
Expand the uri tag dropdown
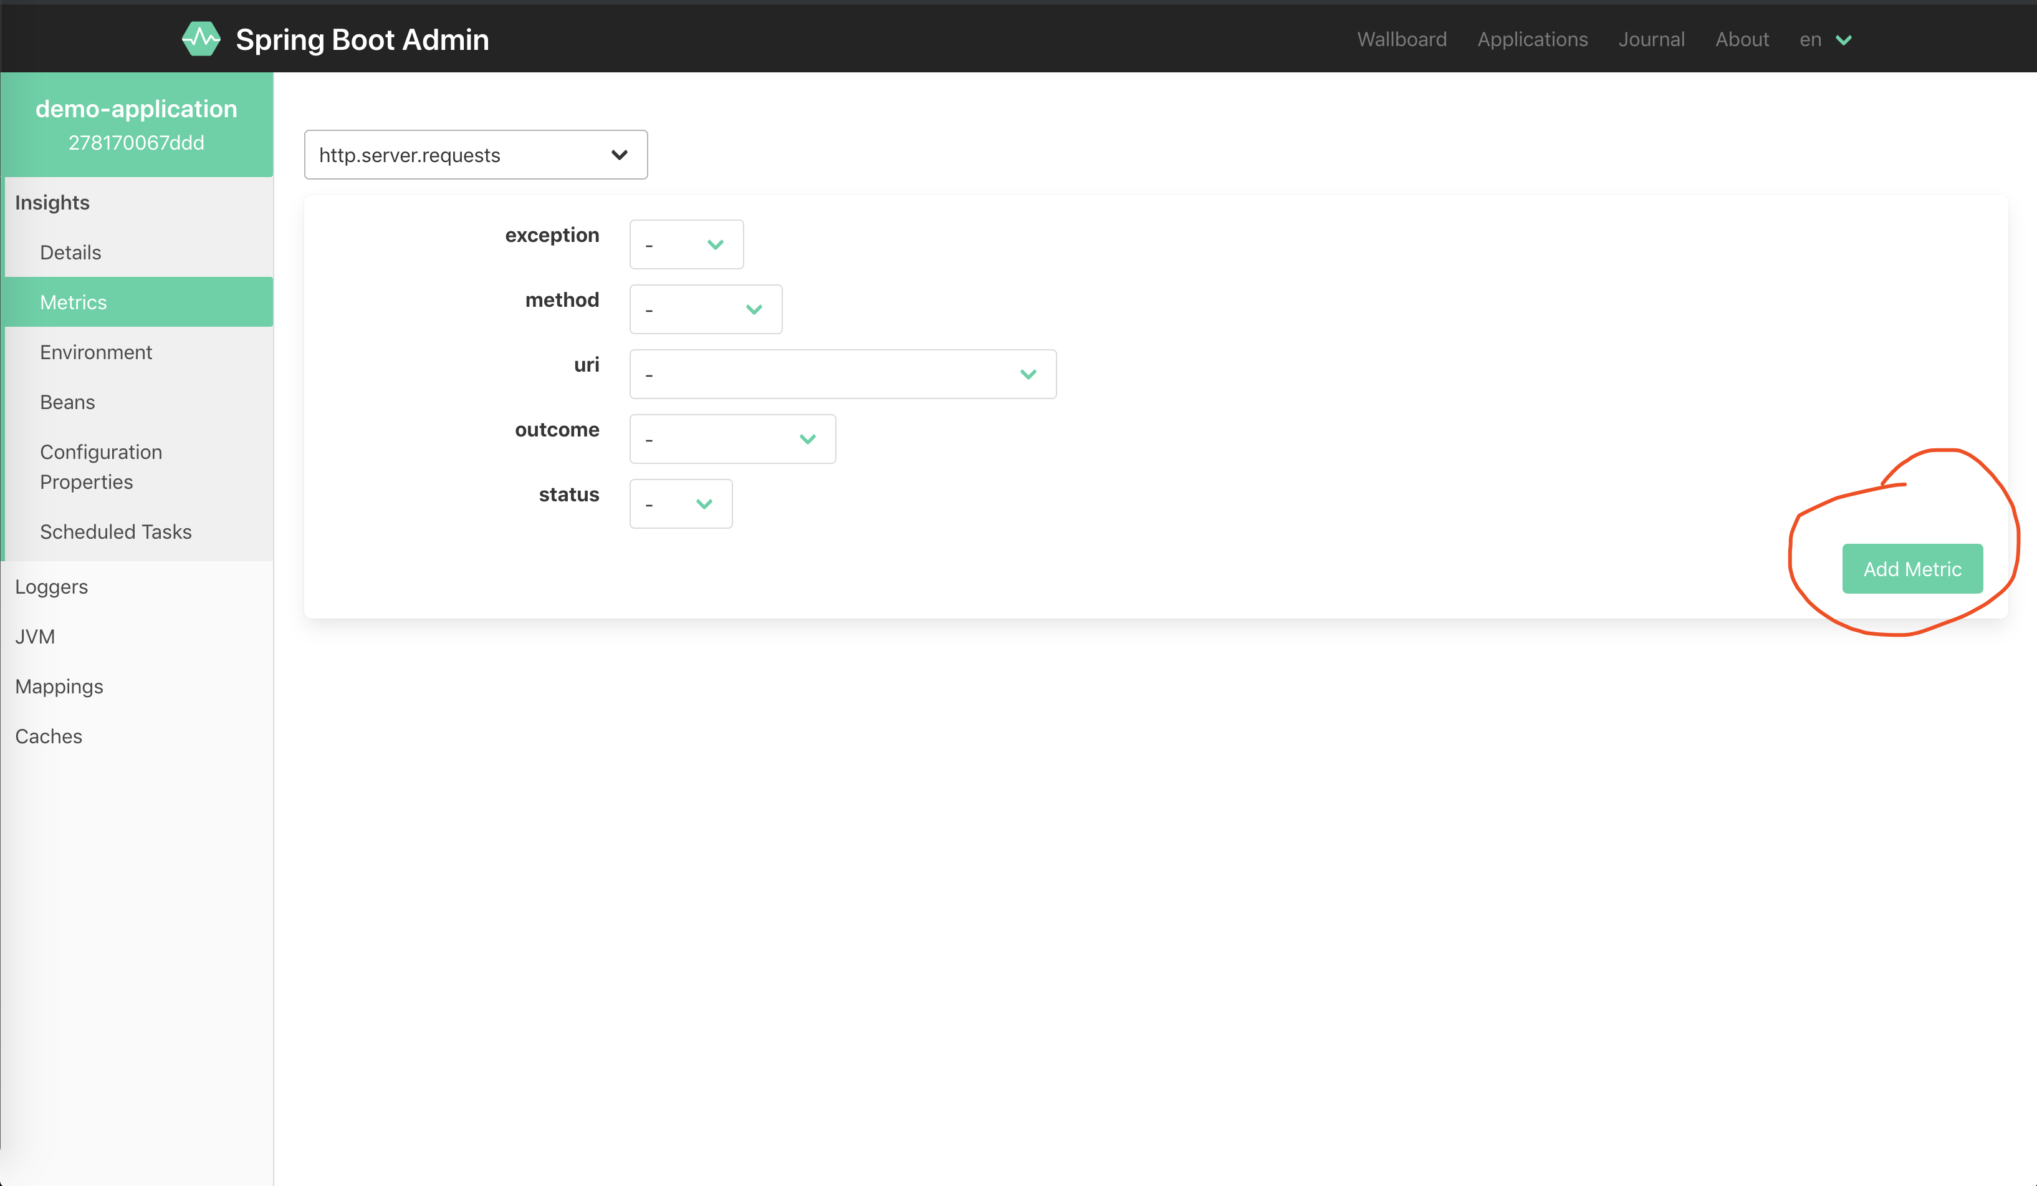tap(842, 374)
